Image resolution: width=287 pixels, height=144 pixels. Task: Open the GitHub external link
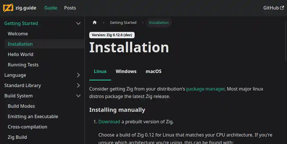[x=274, y=8]
